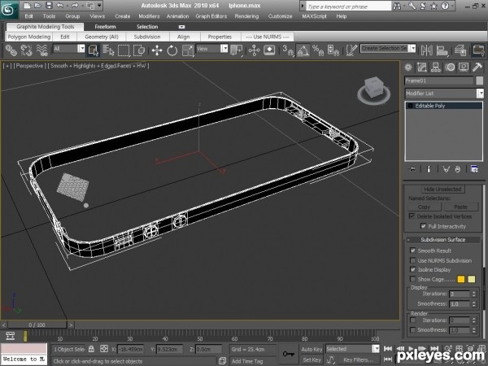
Task: Activate Select and Scale tool
Action: click(188, 50)
